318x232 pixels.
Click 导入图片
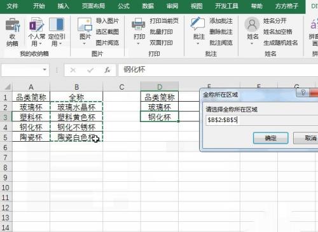107,21
